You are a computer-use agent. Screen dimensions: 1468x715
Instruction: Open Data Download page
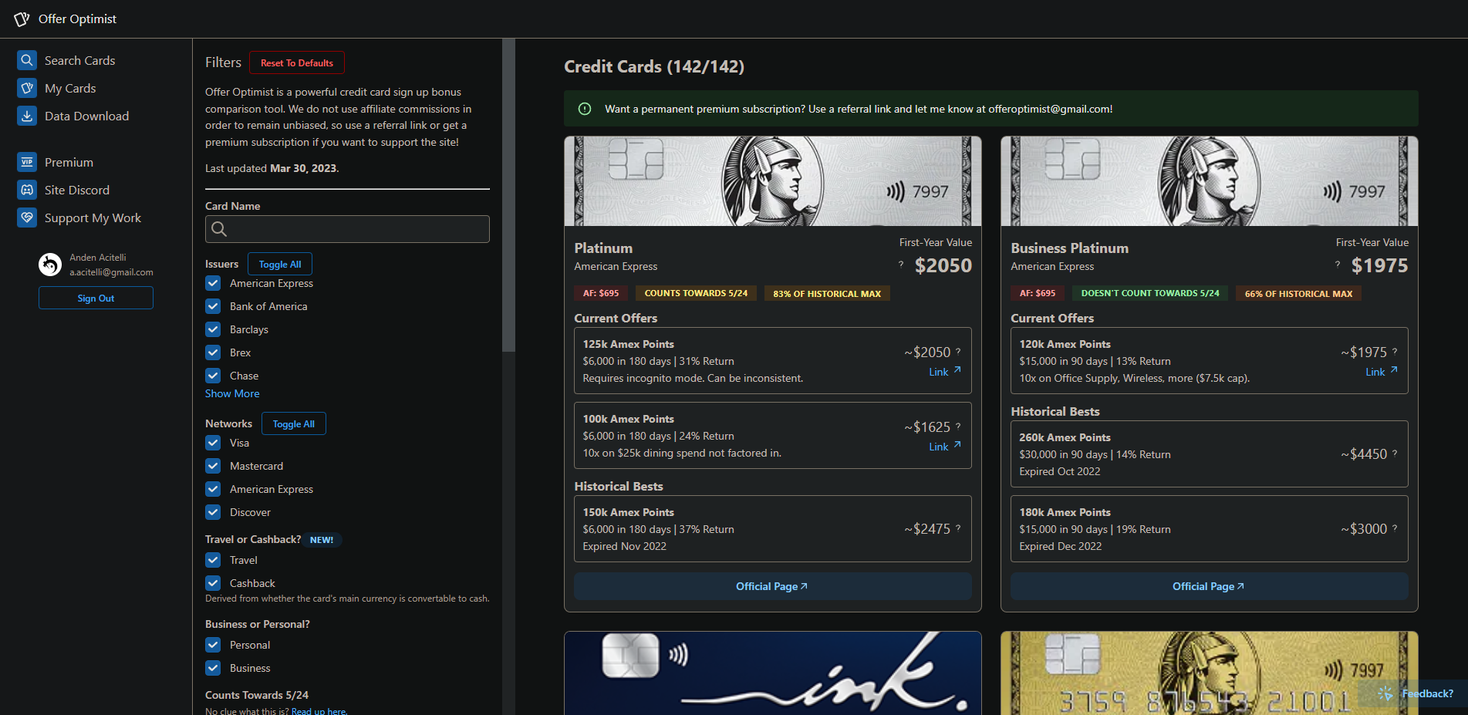coord(86,116)
